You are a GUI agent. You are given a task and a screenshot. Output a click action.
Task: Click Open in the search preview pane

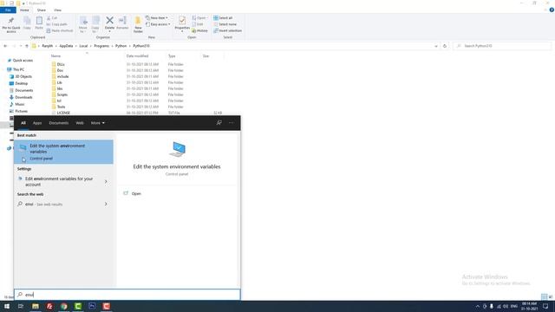click(136, 193)
